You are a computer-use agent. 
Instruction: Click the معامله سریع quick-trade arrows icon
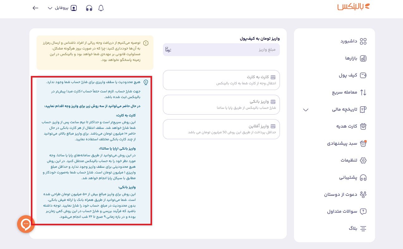(362, 92)
